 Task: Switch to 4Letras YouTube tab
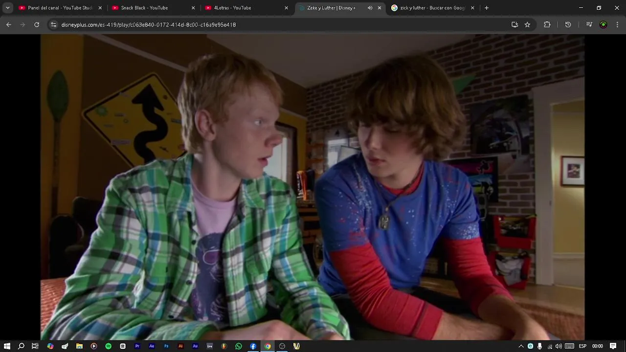(246, 8)
